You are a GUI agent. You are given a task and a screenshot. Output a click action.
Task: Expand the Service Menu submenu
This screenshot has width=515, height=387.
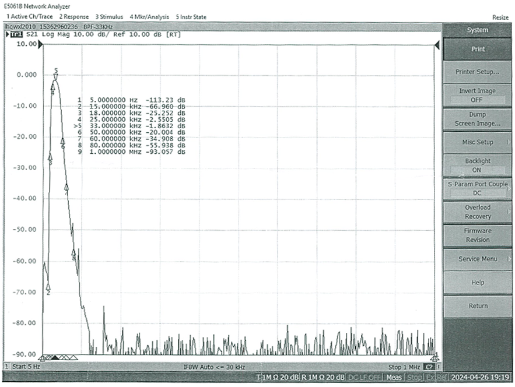(477, 259)
